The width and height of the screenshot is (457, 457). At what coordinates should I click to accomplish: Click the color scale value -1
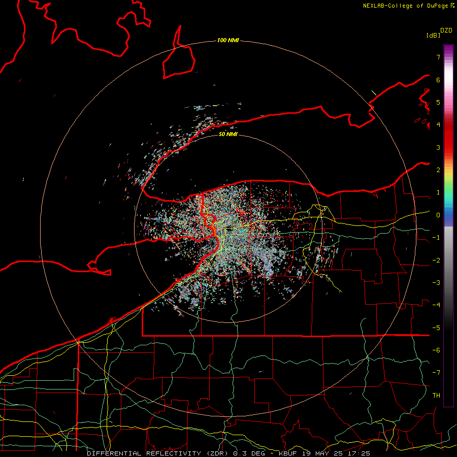point(436,238)
